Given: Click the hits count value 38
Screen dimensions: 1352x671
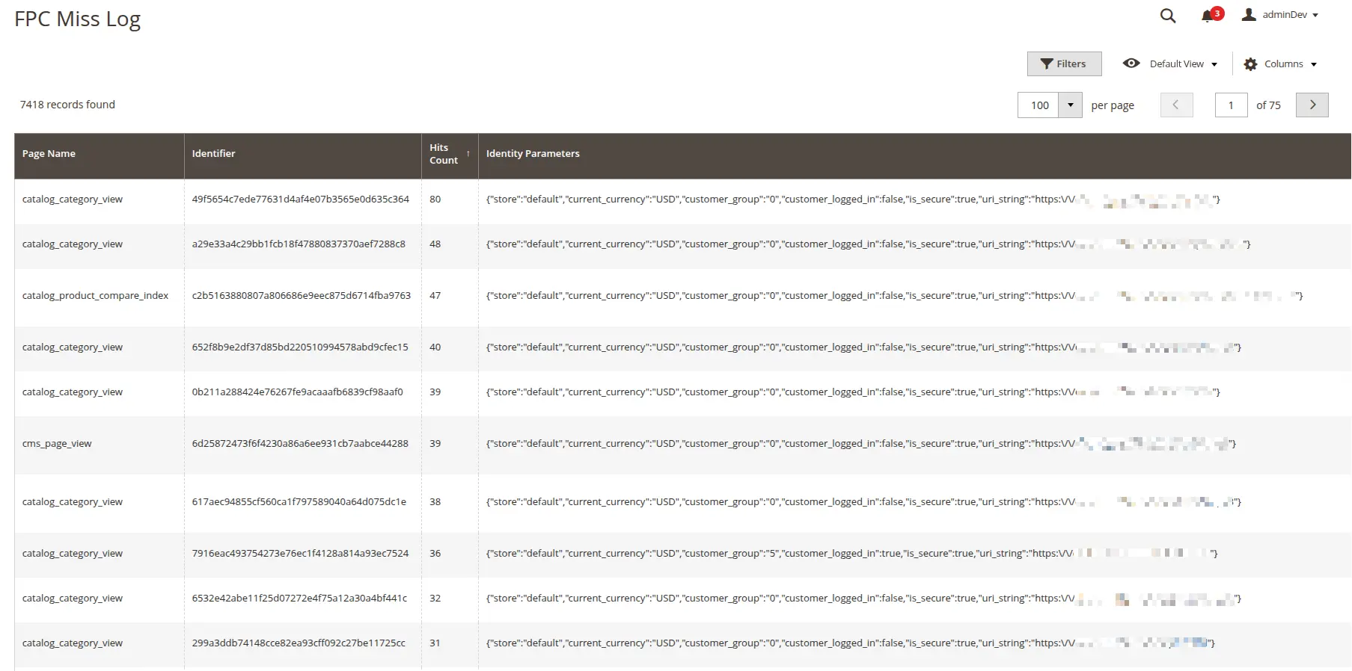Looking at the screenshot, I should pos(435,502).
